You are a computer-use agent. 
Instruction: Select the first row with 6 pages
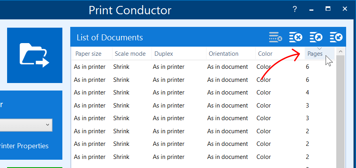tap(197, 67)
